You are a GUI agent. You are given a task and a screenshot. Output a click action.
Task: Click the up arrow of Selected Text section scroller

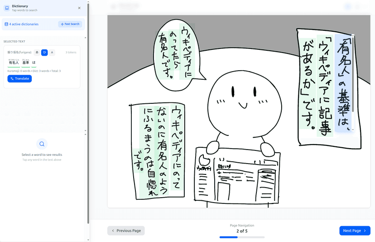click(x=86, y=38)
